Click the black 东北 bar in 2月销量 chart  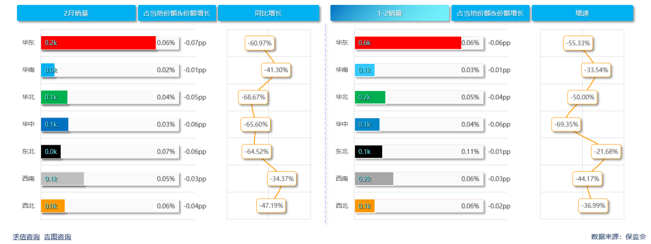tap(51, 151)
